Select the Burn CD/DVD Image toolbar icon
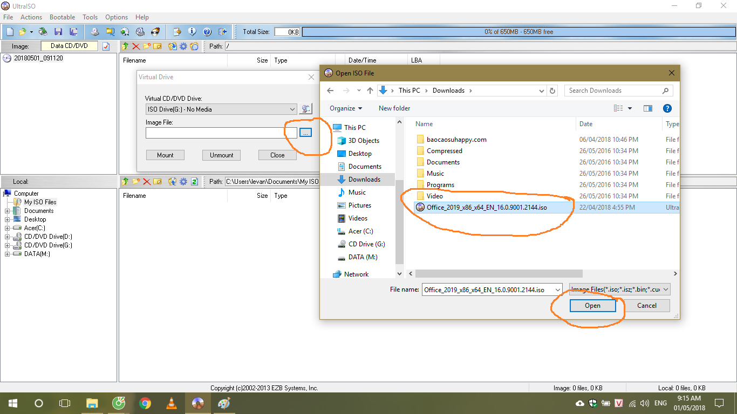The width and height of the screenshot is (737, 414). point(155,31)
